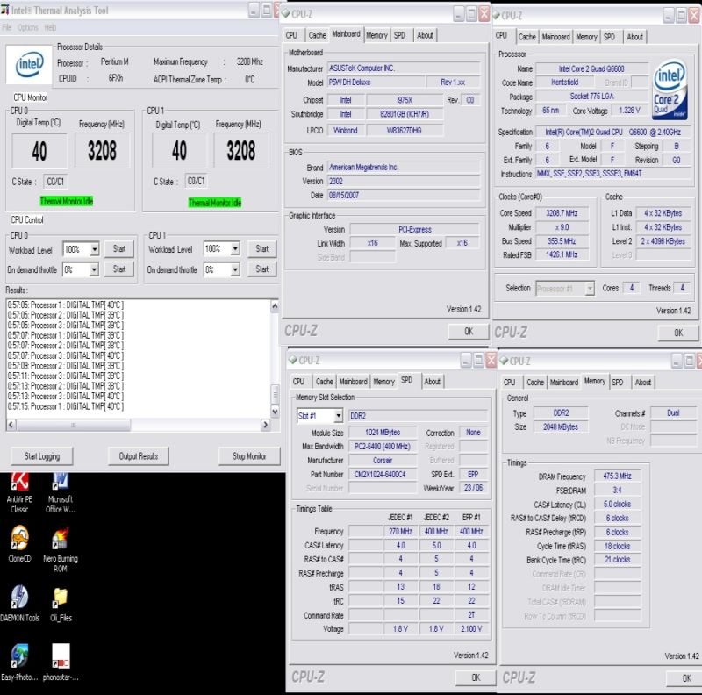This screenshot has height=695, width=702.
Task: Start CPU 1 workload level
Action: click(x=261, y=248)
